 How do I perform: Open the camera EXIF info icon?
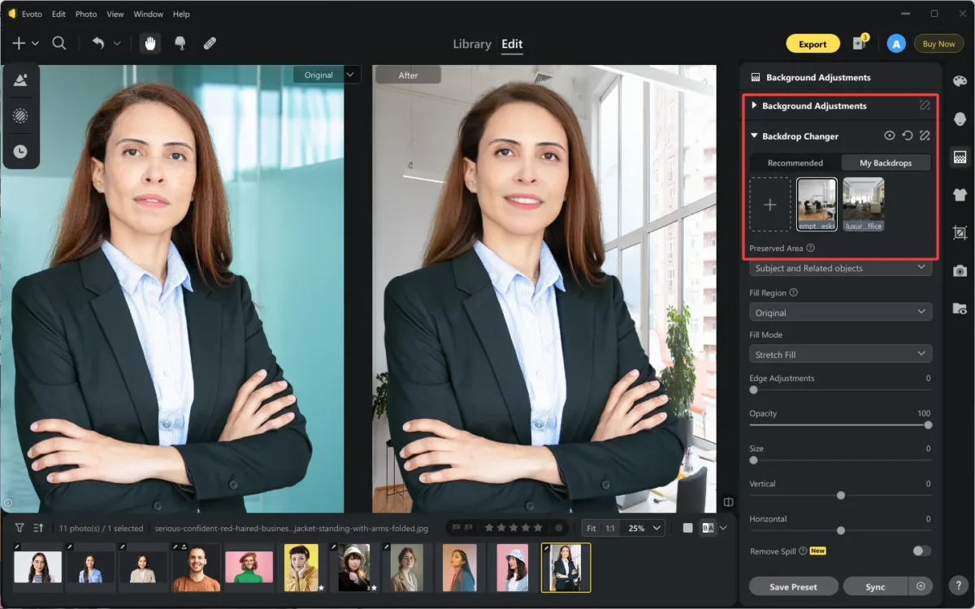(x=960, y=270)
